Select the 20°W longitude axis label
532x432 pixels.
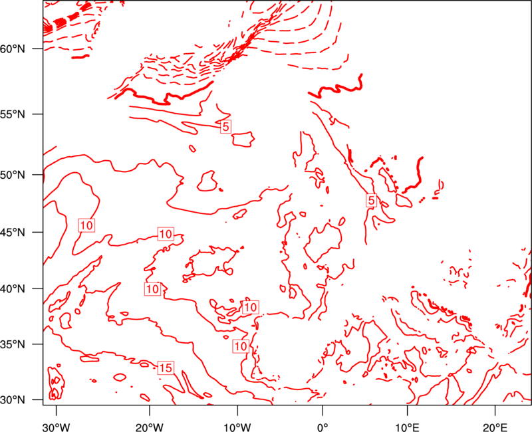pos(150,427)
